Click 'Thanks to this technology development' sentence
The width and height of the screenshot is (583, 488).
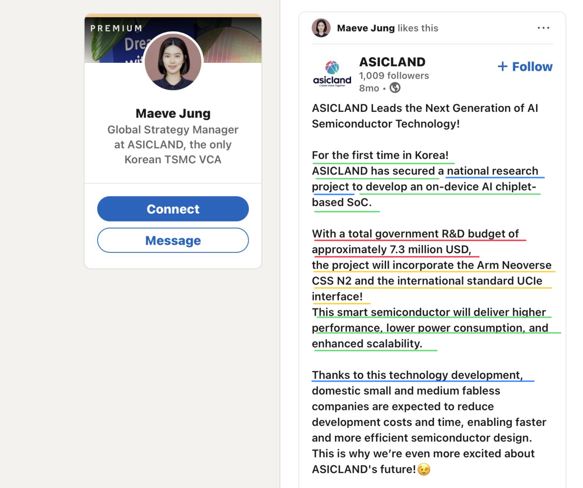417,375
